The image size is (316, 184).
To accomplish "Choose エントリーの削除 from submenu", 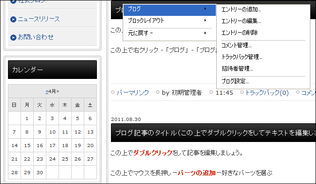I will point(239,33).
